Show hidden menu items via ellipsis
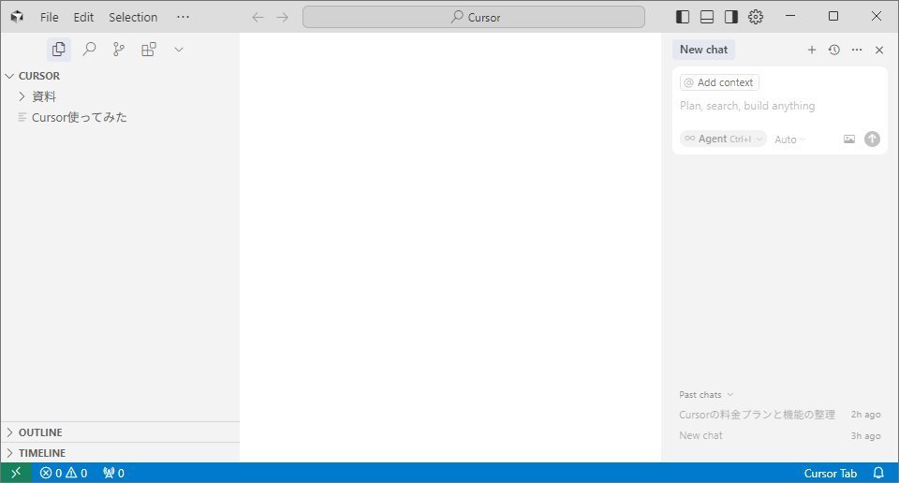This screenshot has height=483, width=899. click(x=183, y=17)
